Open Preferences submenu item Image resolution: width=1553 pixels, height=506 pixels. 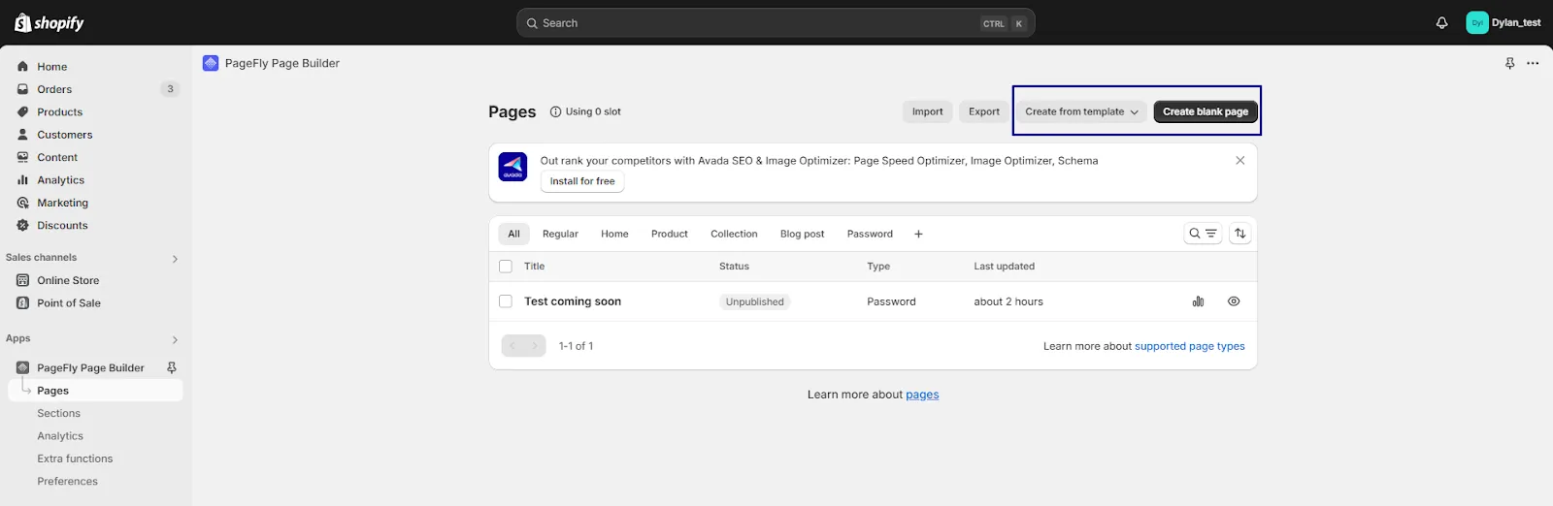pos(67,481)
